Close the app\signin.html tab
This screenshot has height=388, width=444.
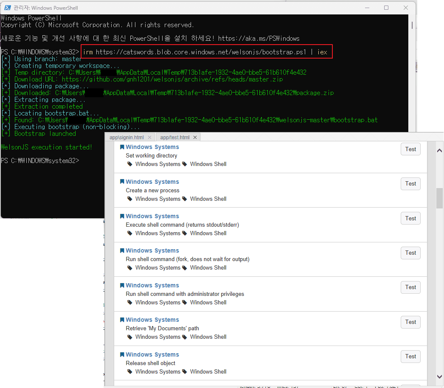pyautogui.click(x=149, y=138)
